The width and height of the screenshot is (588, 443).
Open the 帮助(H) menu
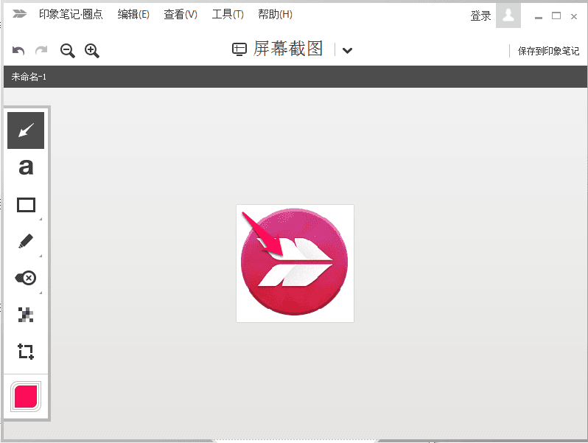[276, 14]
